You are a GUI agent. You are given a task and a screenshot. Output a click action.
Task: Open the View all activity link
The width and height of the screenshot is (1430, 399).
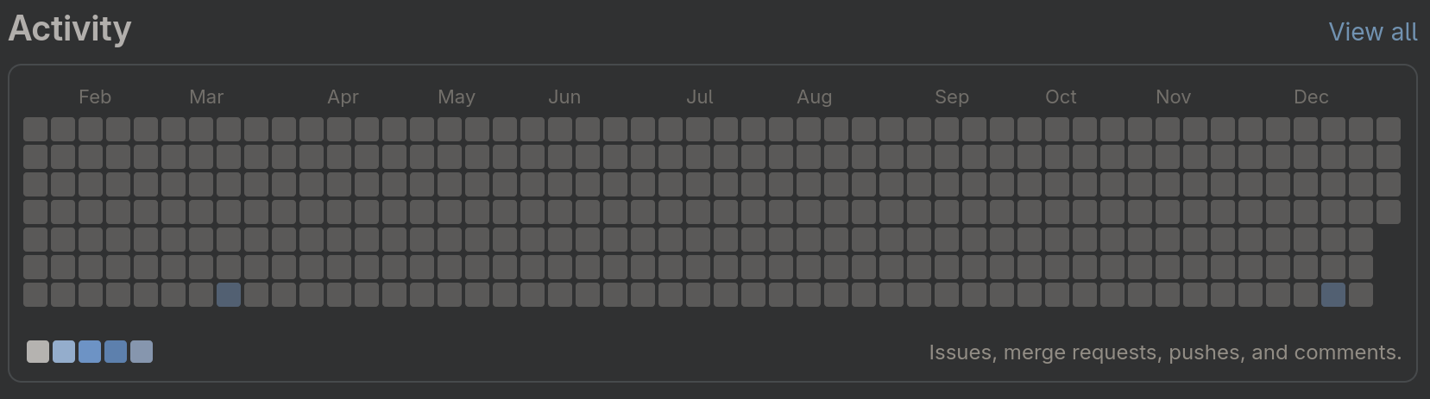1372,32
